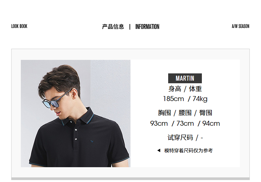Click the 93cm chest measurement value

click(x=159, y=123)
